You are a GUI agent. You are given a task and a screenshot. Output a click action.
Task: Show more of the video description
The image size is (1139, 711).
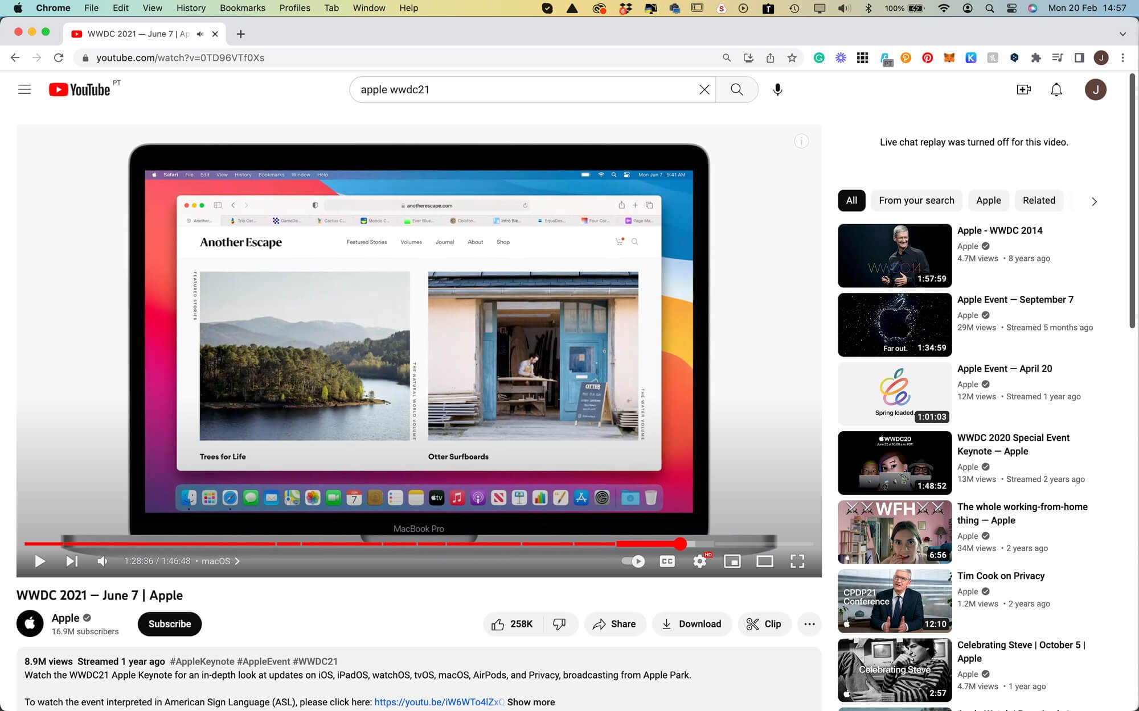click(x=531, y=702)
